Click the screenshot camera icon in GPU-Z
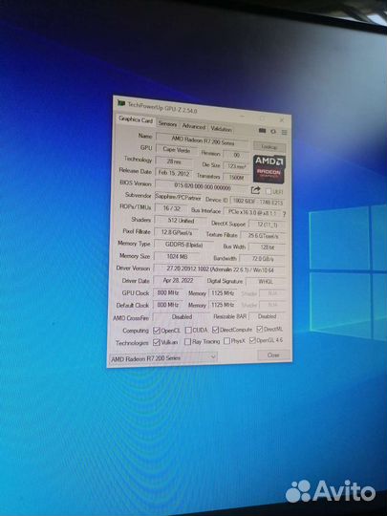The width and height of the screenshot is (387, 516). click(262, 131)
